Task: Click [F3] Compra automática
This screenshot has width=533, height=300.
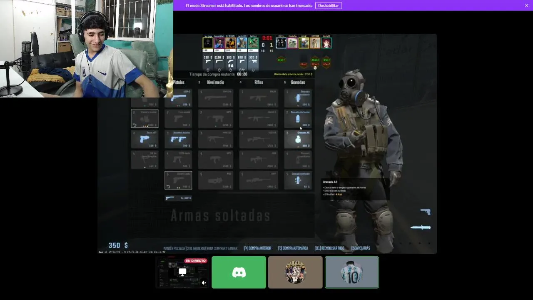Action: click(x=293, y=248)
